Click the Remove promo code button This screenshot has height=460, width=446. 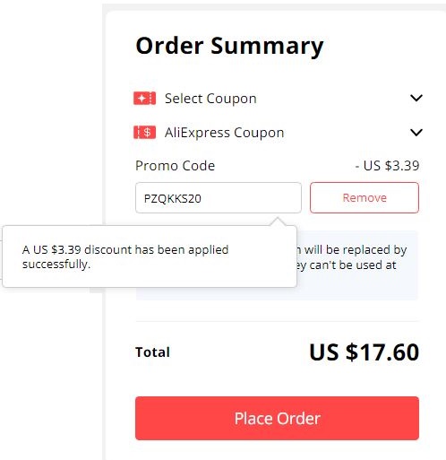[x=365, y=197]
